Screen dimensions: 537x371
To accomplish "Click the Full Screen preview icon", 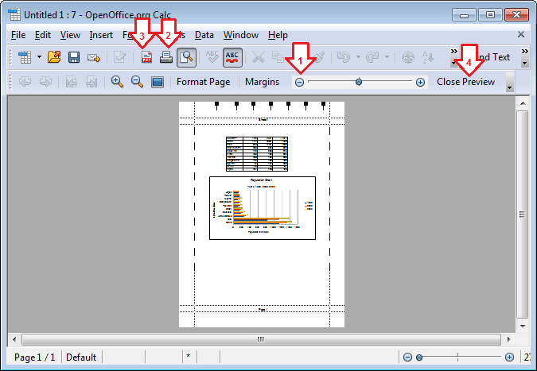I will click(157, 82).
